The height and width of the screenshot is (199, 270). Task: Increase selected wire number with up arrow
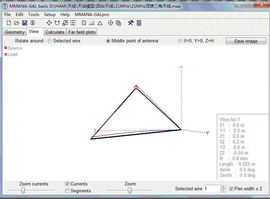coord(223,187)
